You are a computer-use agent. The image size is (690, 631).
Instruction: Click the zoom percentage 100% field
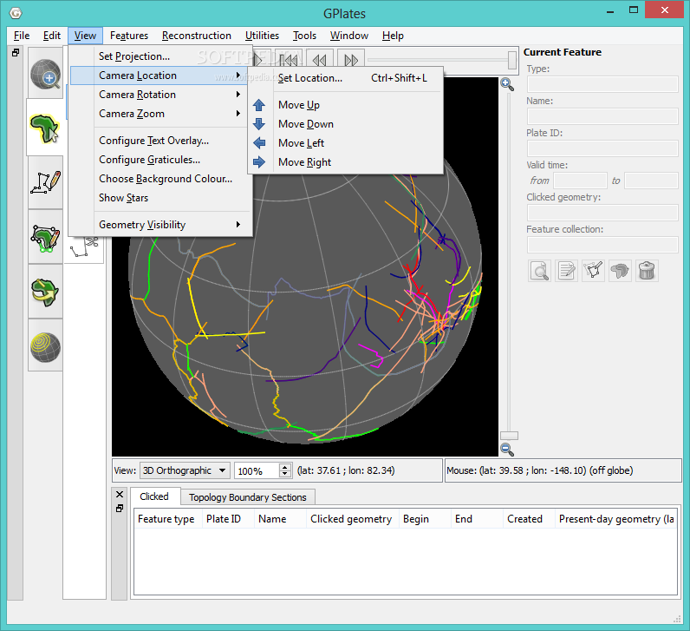coord(257,471)
